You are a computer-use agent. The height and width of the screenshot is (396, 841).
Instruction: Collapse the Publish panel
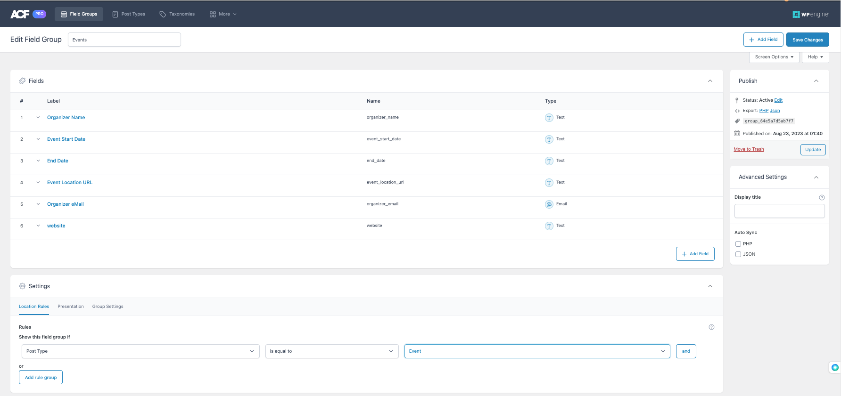point(816,81)
